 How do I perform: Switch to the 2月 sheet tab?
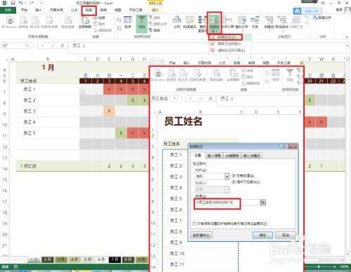(x=48, y=259)
